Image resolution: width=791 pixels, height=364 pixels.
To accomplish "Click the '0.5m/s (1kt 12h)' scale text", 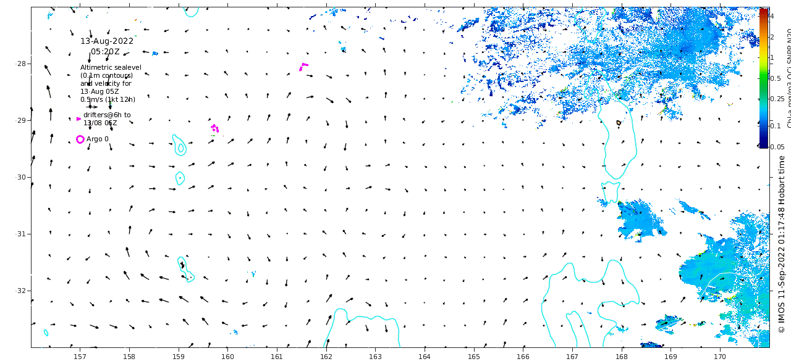I will (x=108, y=99).
